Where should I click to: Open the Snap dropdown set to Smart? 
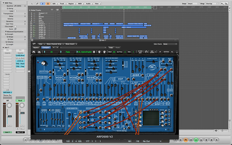(x=193, y=4)
